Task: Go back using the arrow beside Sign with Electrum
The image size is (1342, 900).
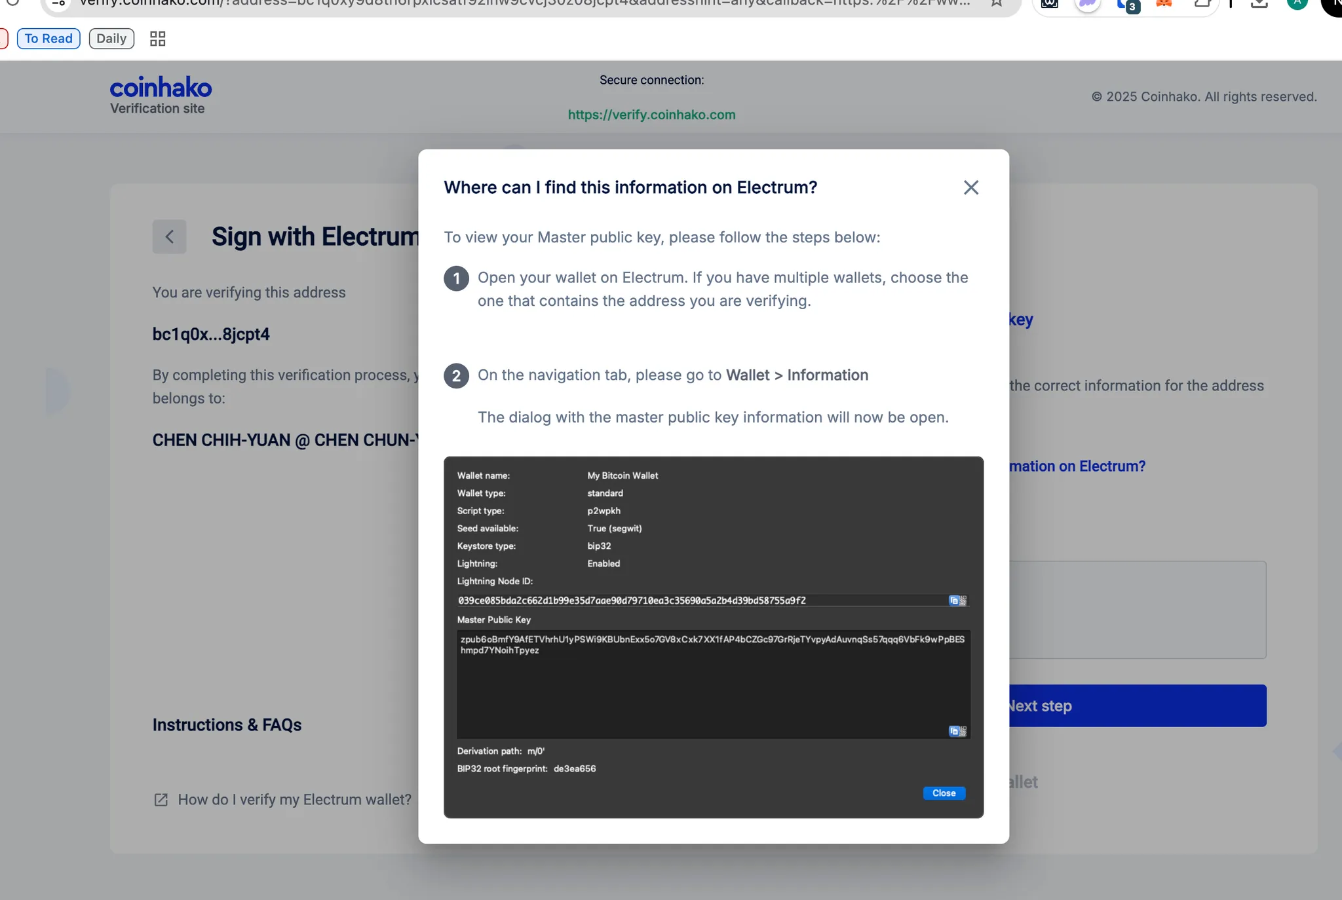Action: (x=169, y=236)
